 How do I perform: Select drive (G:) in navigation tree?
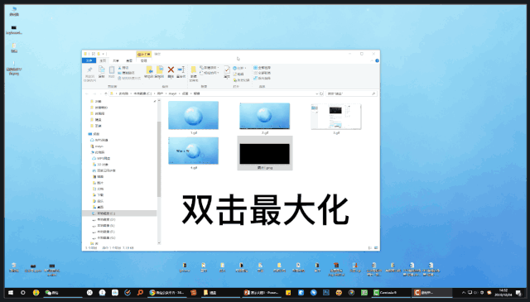pos(104,237)
